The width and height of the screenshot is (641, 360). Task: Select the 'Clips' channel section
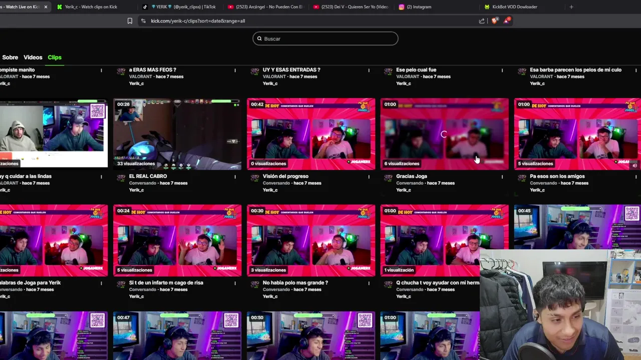pyautogui.click(x=55, y=57)
